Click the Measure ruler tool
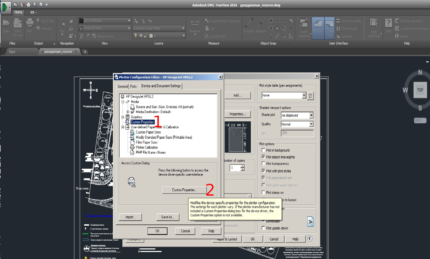 coord(195,26)
